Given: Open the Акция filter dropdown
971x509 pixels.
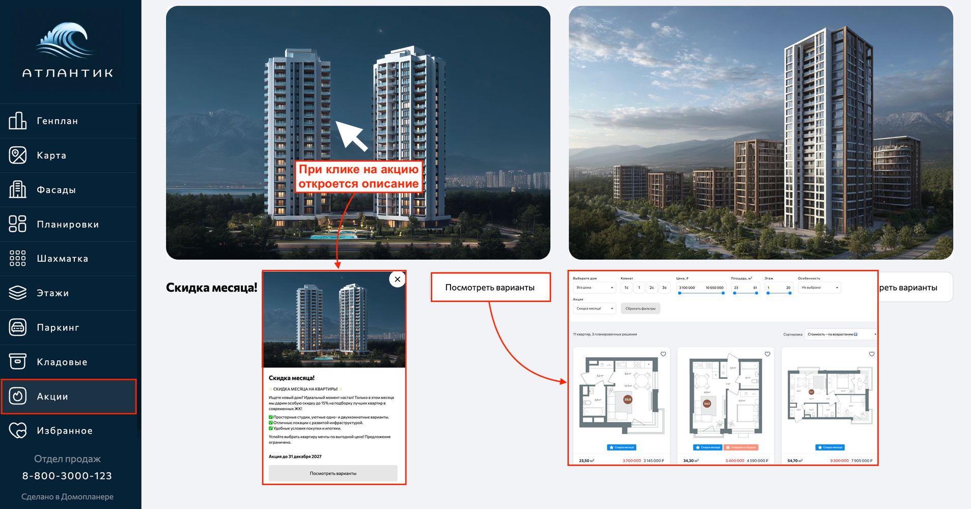Looking at the screenshot, I should (595, 308).
